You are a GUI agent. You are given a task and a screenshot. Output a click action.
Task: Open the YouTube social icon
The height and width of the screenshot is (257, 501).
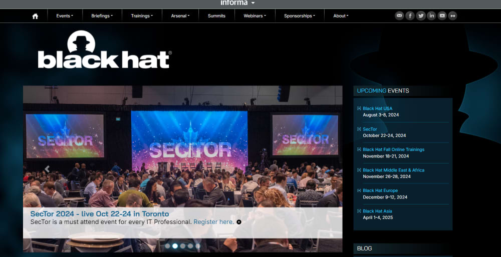click(x=442, y=15)
